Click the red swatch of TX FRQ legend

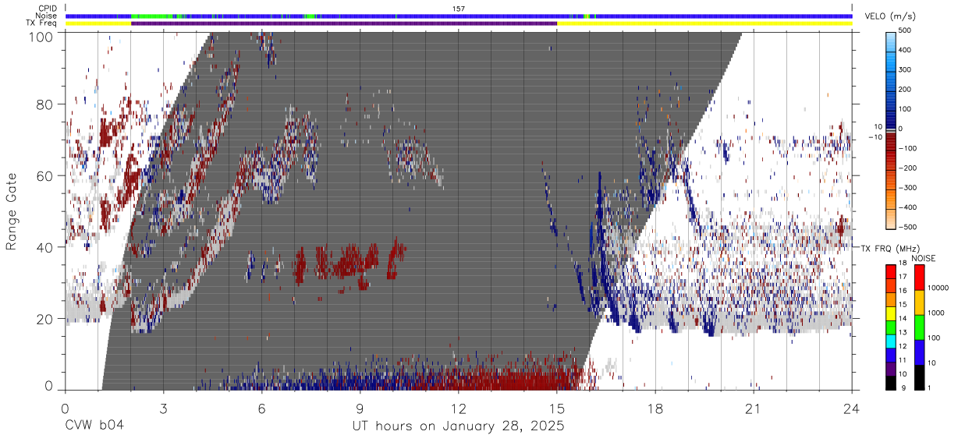(892, 272)
